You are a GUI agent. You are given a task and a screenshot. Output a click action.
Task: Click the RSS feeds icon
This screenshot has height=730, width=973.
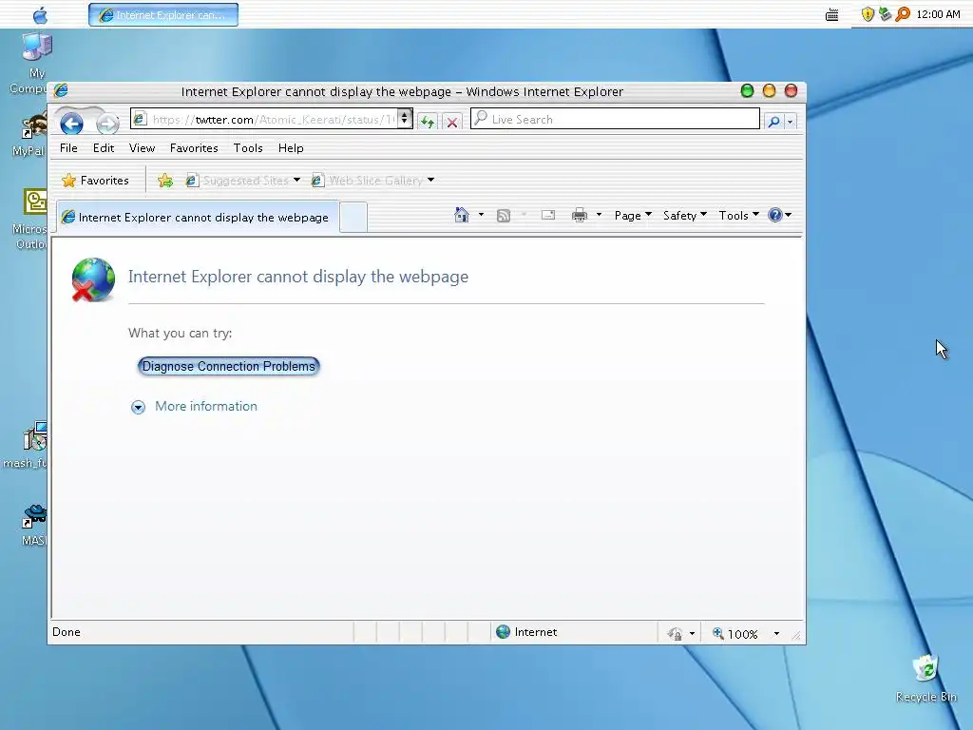point(504,216)
